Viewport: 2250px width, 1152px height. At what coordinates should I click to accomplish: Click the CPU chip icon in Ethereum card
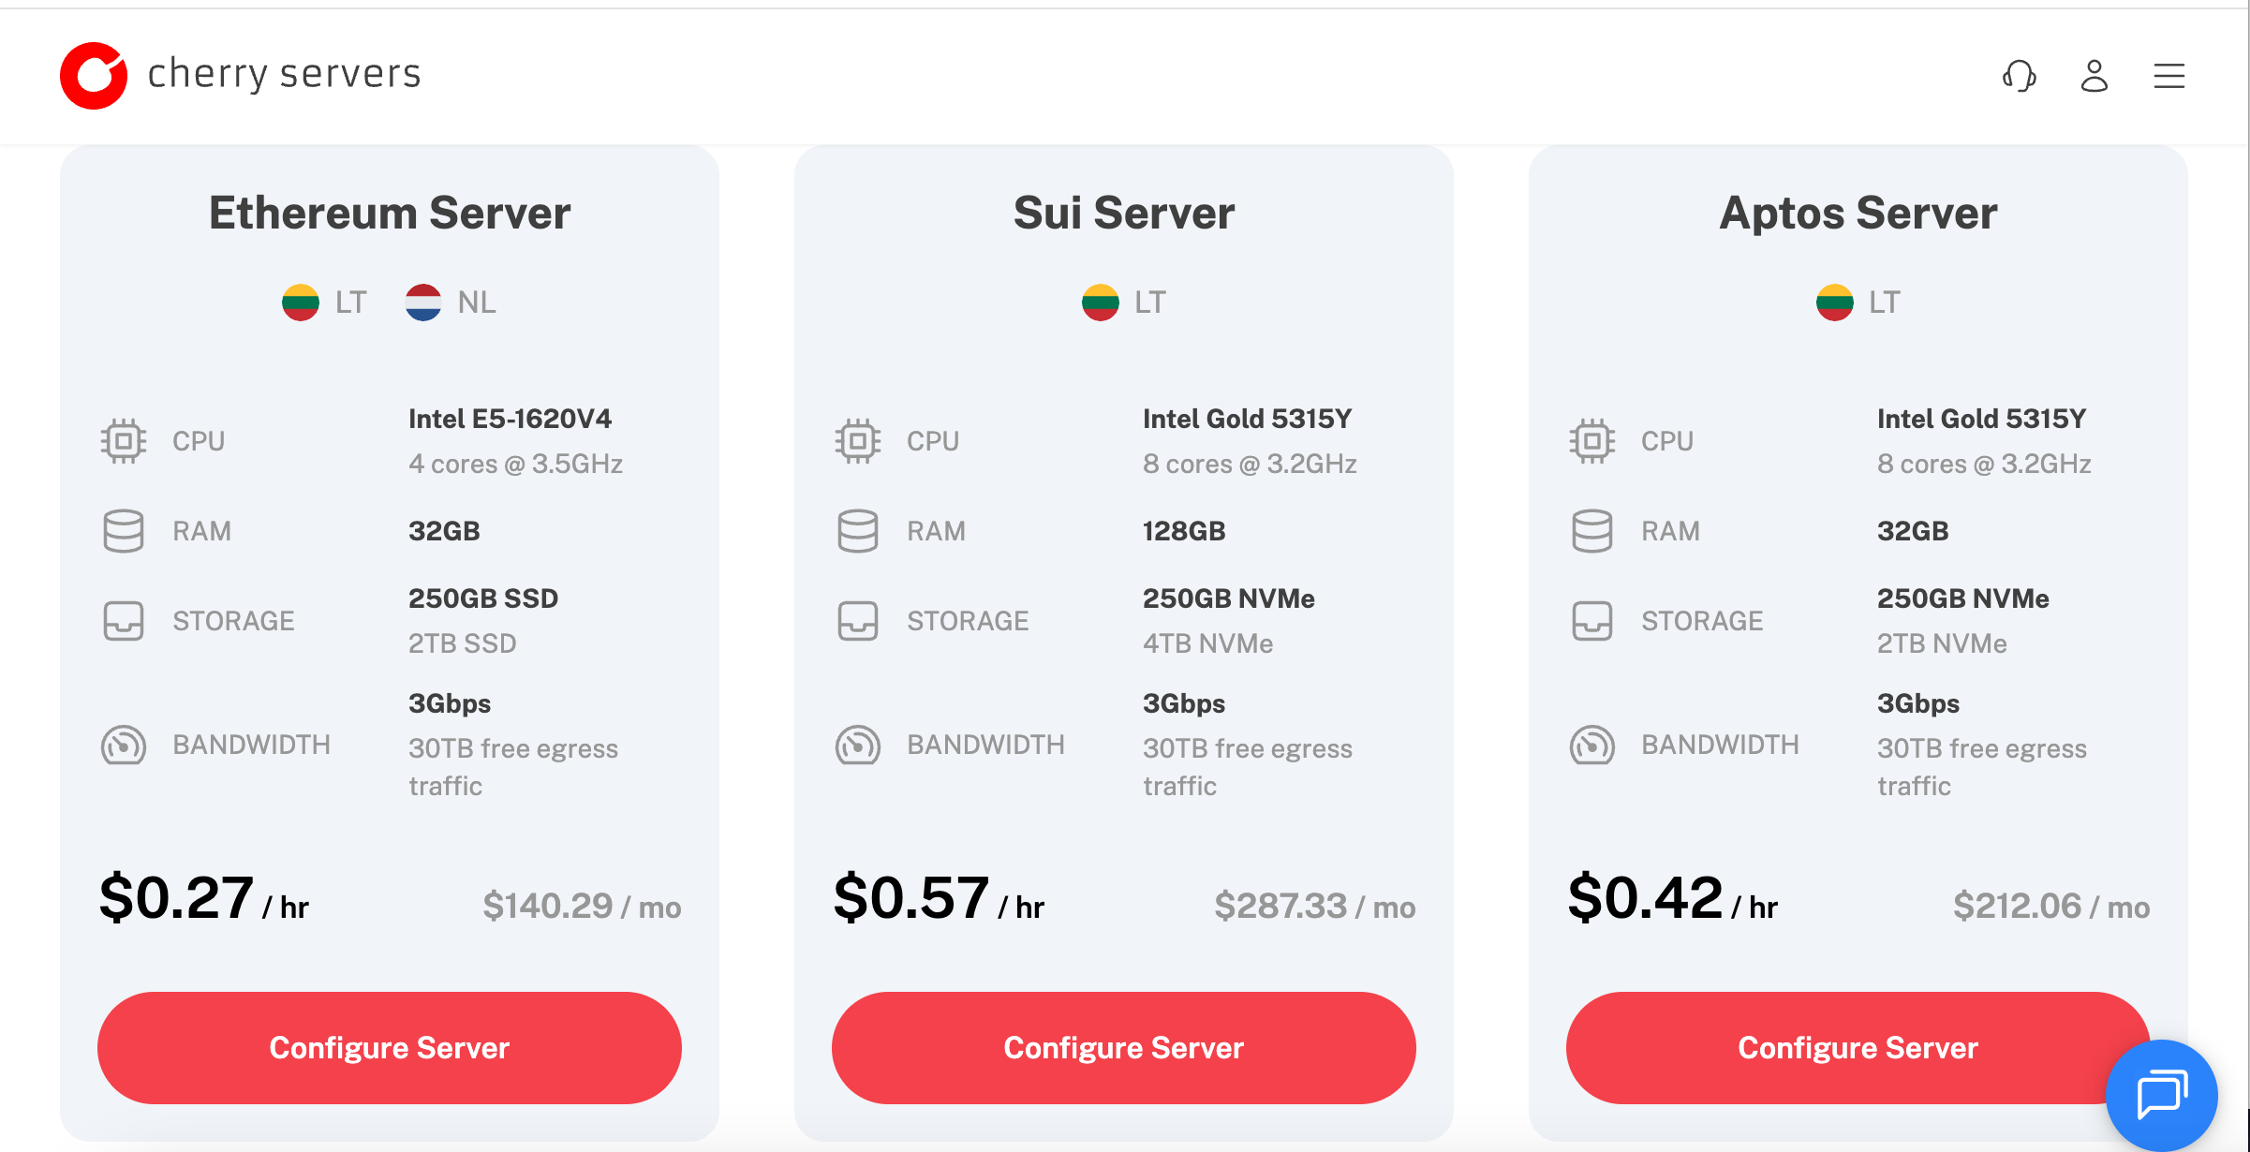124,441
